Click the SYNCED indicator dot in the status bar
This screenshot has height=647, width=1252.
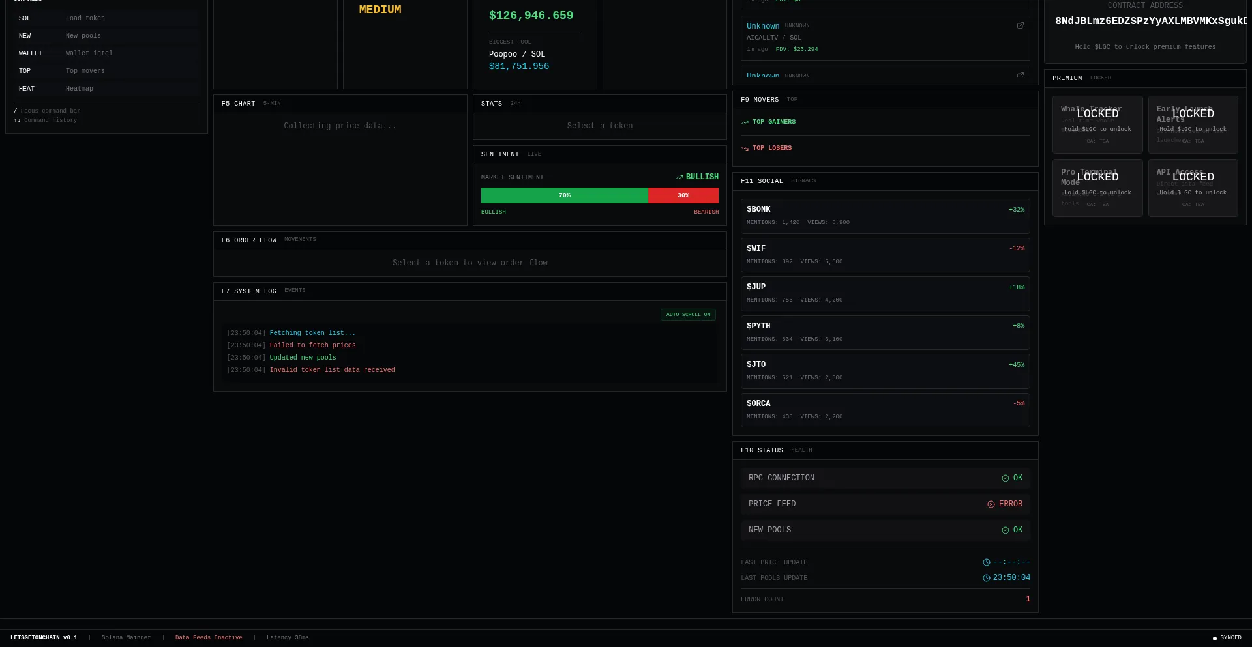(1214, 638)
